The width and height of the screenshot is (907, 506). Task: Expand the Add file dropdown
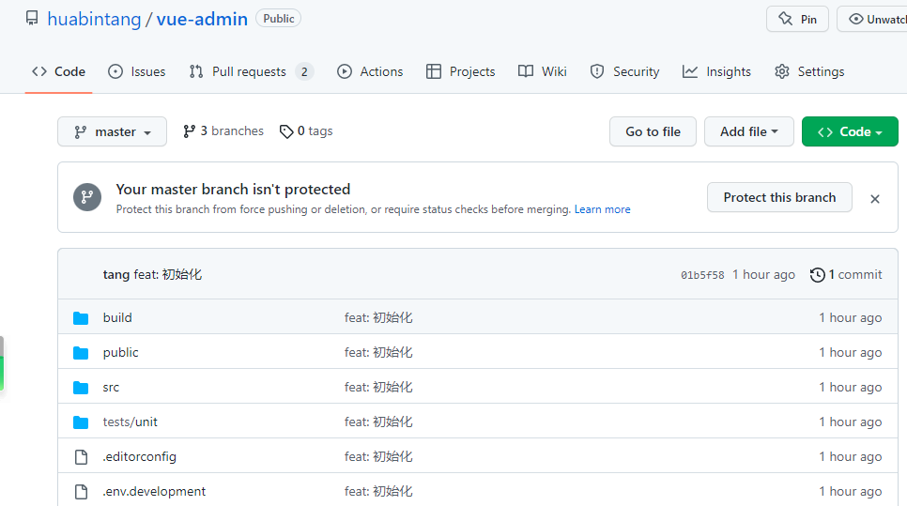point(749,131)
